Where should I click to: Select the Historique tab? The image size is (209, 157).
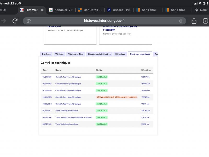click(x=120, y=54)
